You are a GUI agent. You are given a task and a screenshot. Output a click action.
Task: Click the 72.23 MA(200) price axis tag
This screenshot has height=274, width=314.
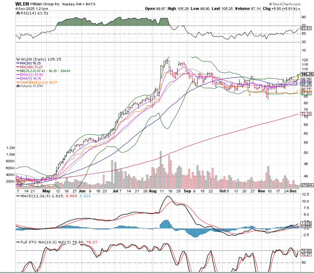point(306,114)
